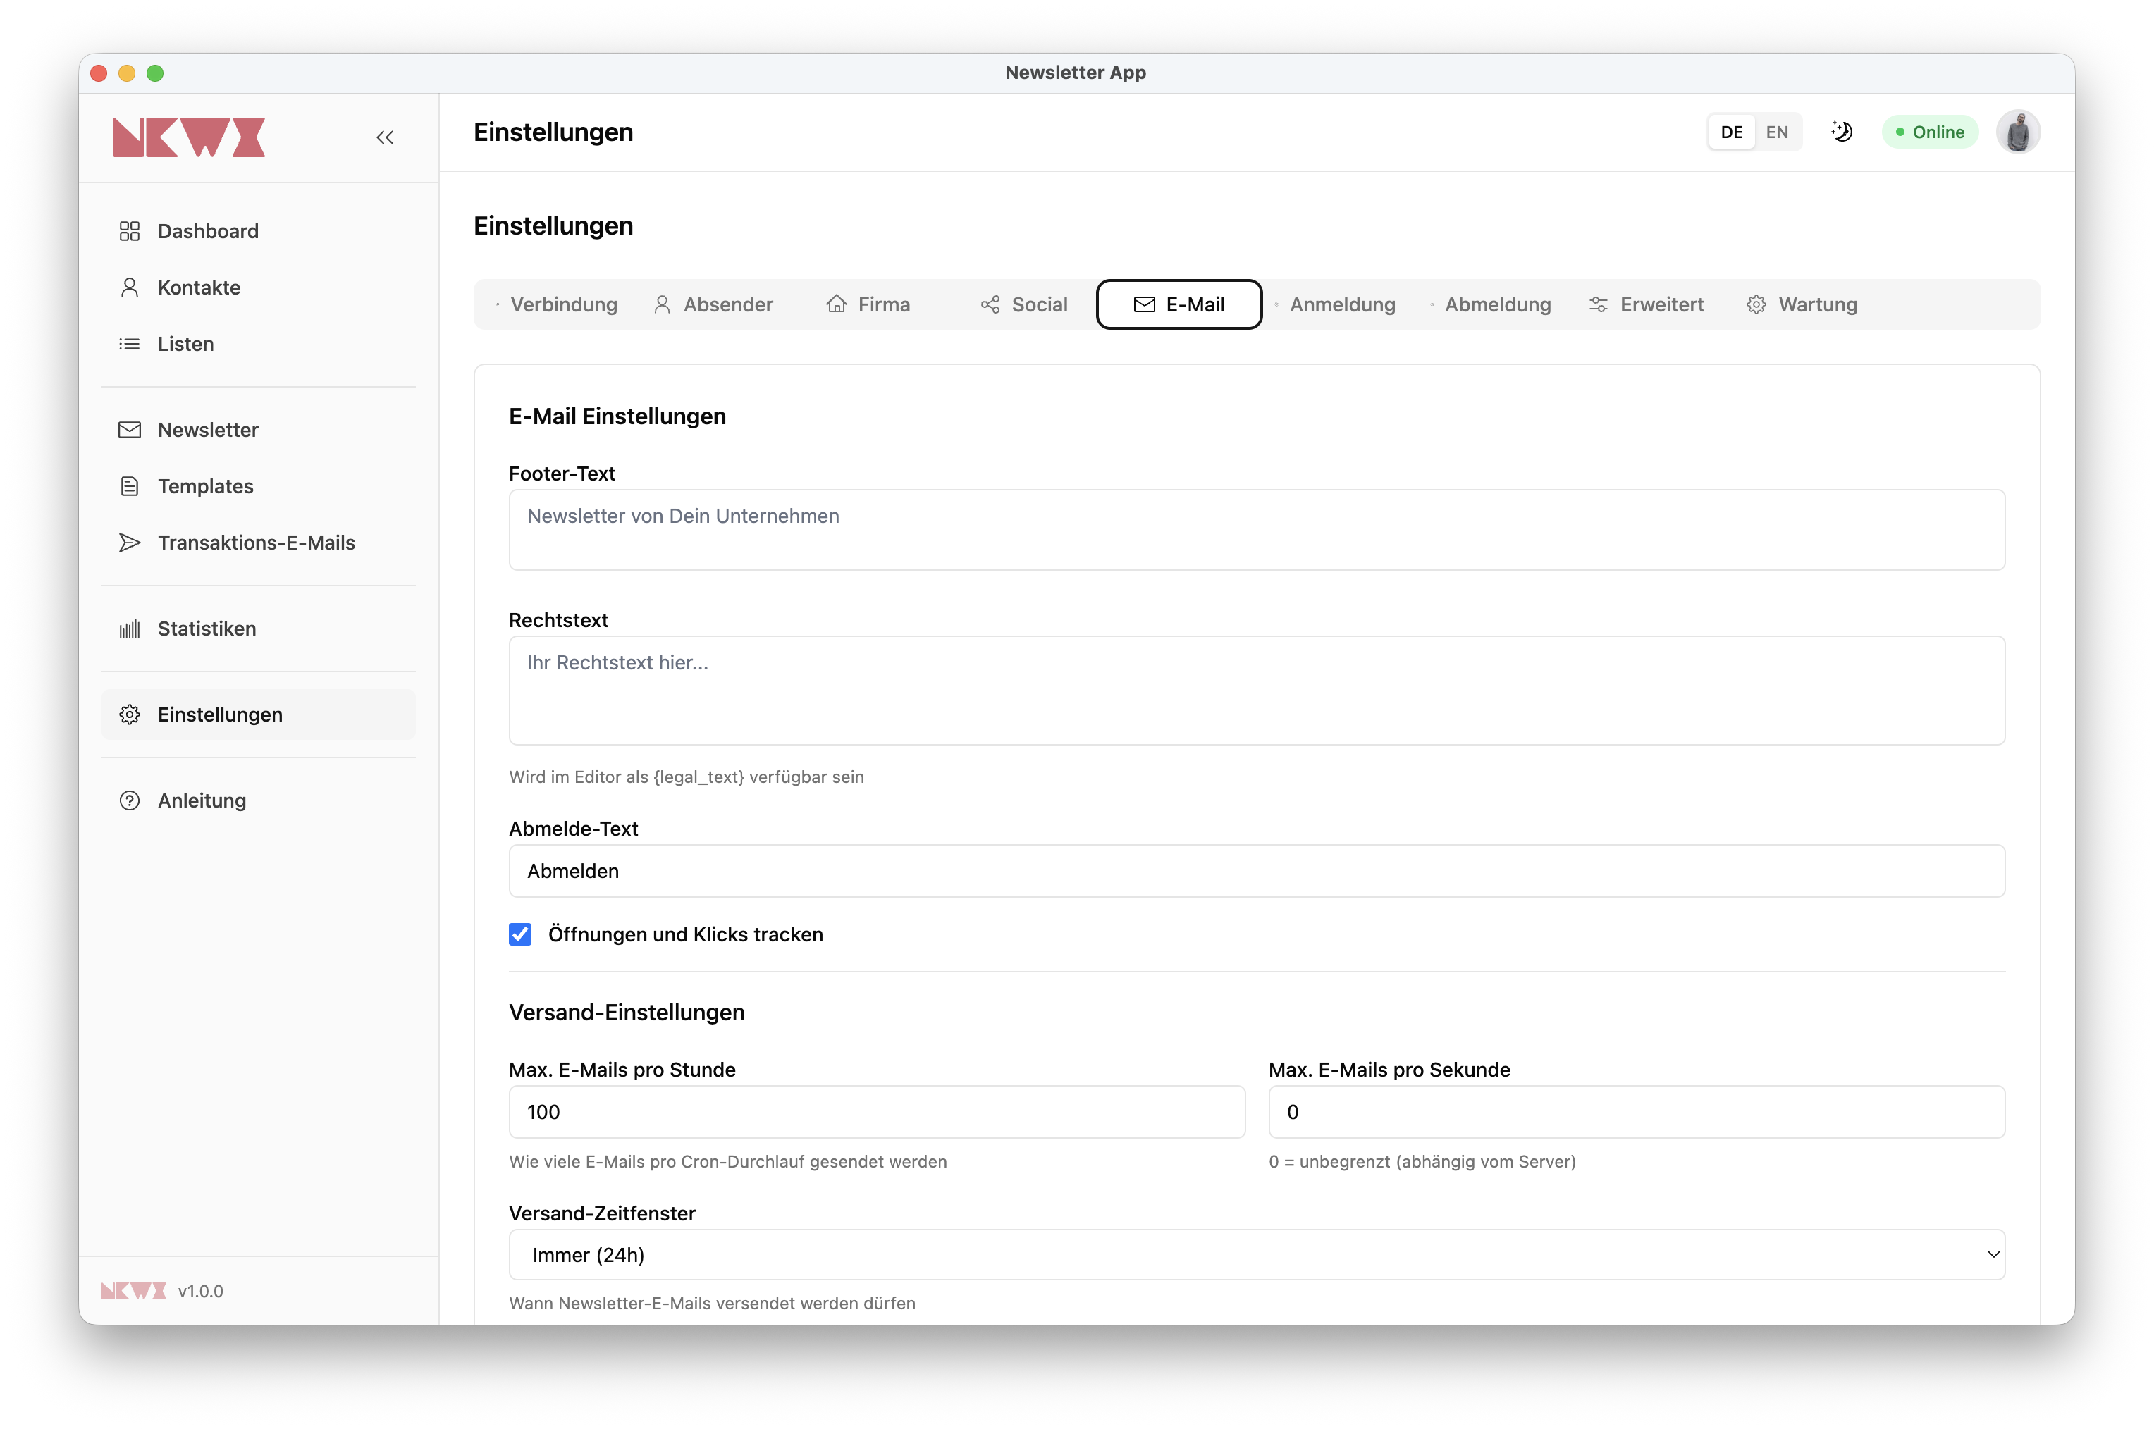Image resolution: width=2154 pixels, height=1429 pixels.
Task: Click the Online status badge
Action: pyautogui.click(x=1930, y=132)
